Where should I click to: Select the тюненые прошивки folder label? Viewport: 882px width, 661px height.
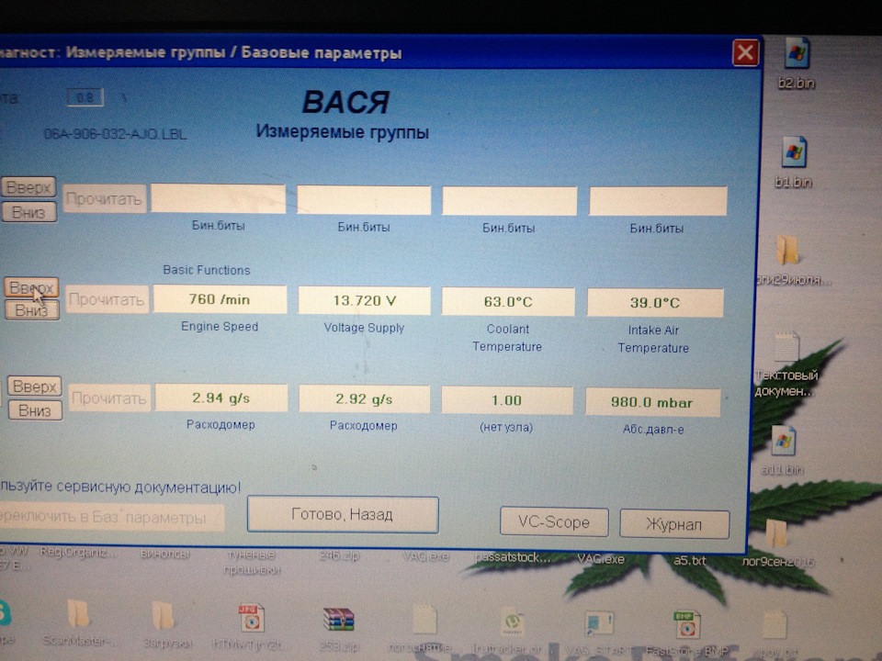pos(252,562)
